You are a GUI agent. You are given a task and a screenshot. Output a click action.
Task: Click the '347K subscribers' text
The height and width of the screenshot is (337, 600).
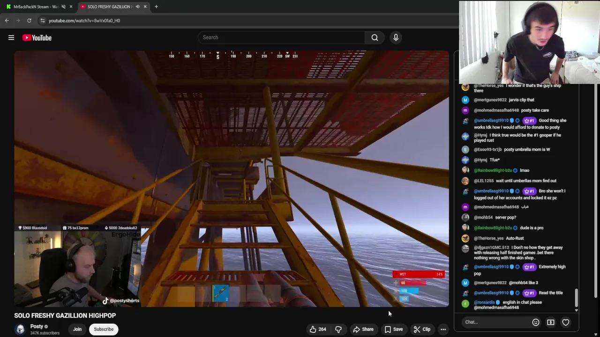pos(45,333)
